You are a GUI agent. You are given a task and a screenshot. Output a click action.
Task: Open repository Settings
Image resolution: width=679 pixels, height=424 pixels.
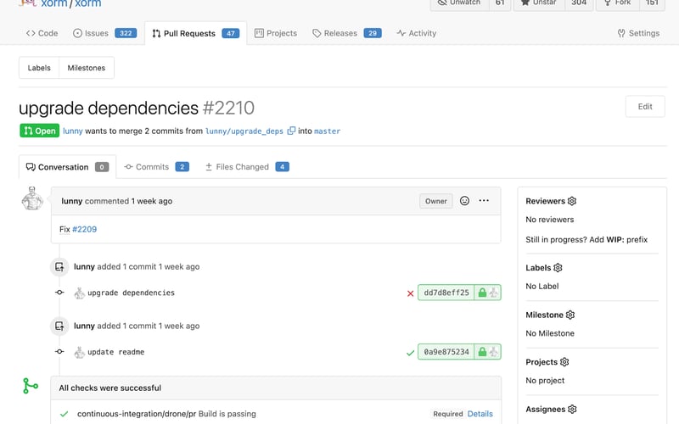pos(638,33)
